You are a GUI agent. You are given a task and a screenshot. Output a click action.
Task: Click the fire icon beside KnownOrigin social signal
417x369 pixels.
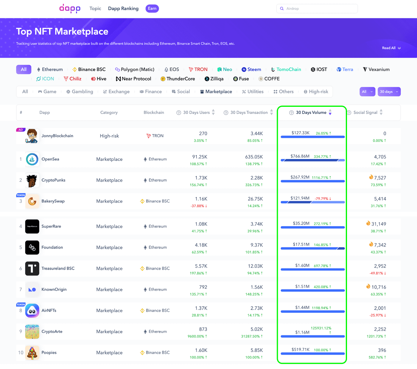[368, 286]
